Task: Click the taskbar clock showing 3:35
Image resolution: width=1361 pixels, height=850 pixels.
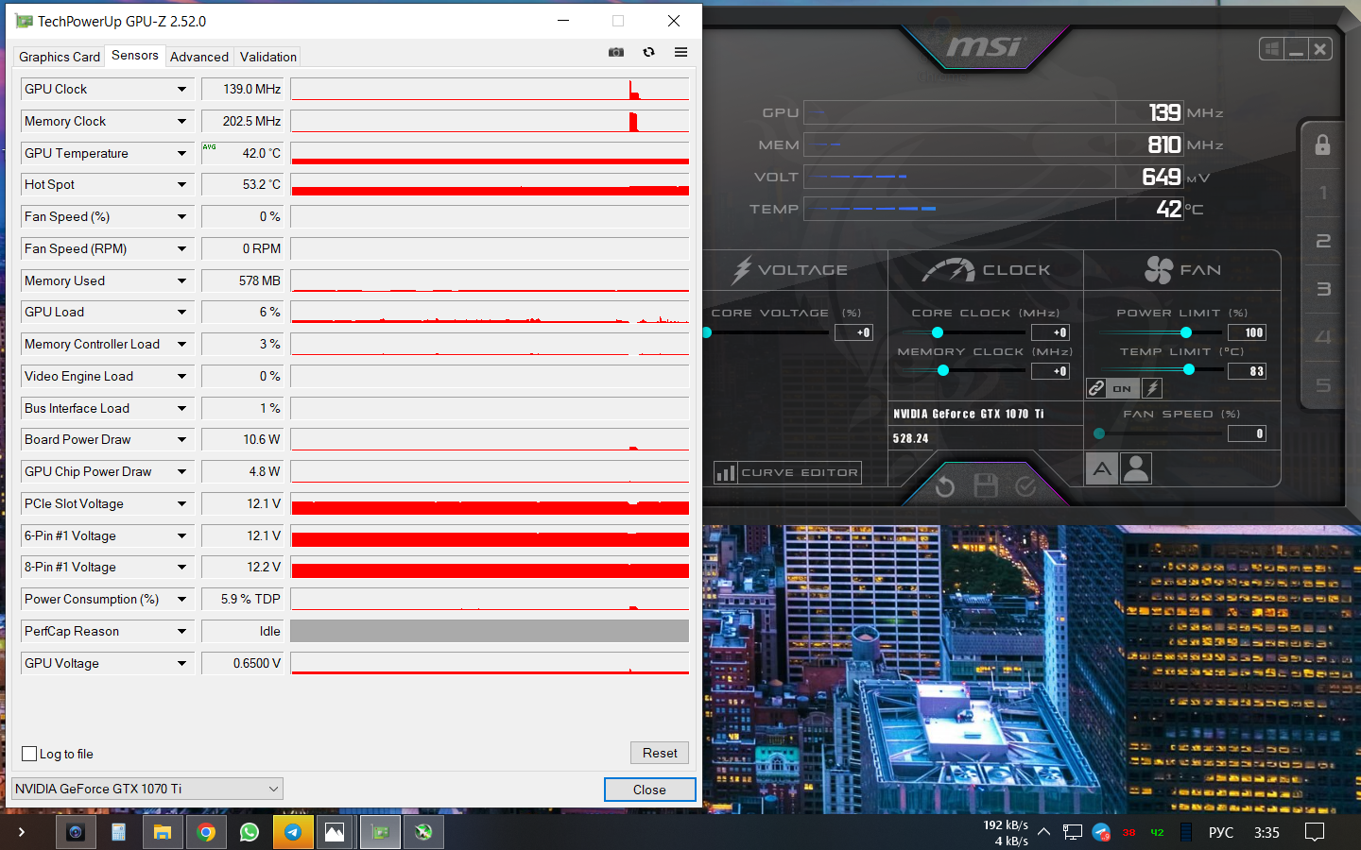Action: (1266, 832)
